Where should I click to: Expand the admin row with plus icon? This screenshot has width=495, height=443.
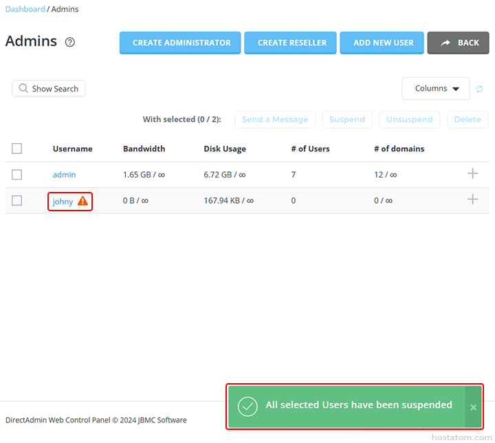pos(472,173)
